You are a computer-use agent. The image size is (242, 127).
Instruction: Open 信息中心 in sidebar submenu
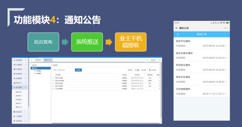point(18,103)
